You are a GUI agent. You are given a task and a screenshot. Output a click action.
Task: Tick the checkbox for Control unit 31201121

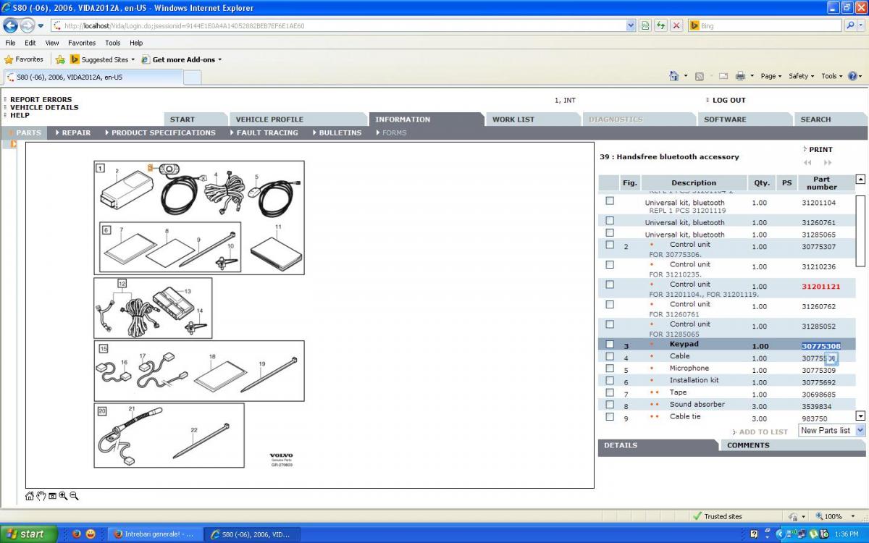tap(610, 285)
